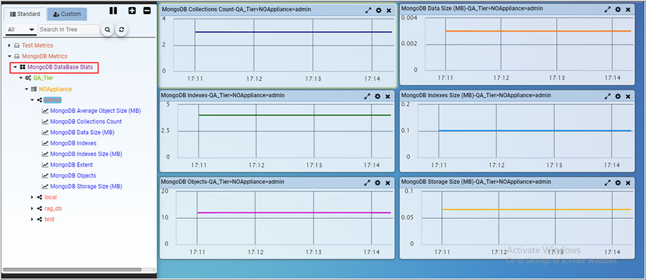Open settings of the MongoDB Collections Count chart
This screenshot has height=280, width=646.
(x=379, y=10)
